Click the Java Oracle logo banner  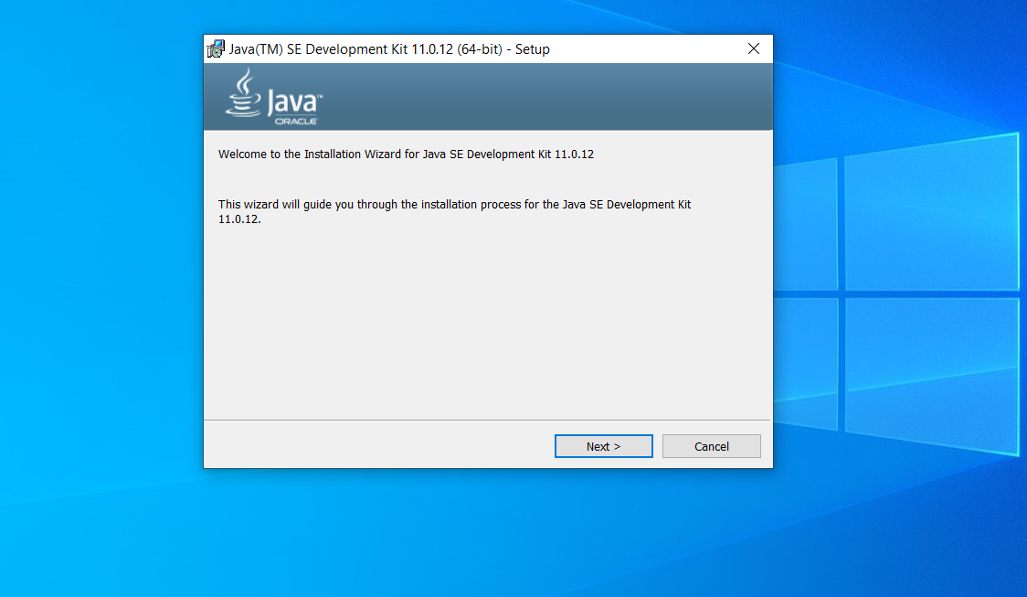[274, 98]
